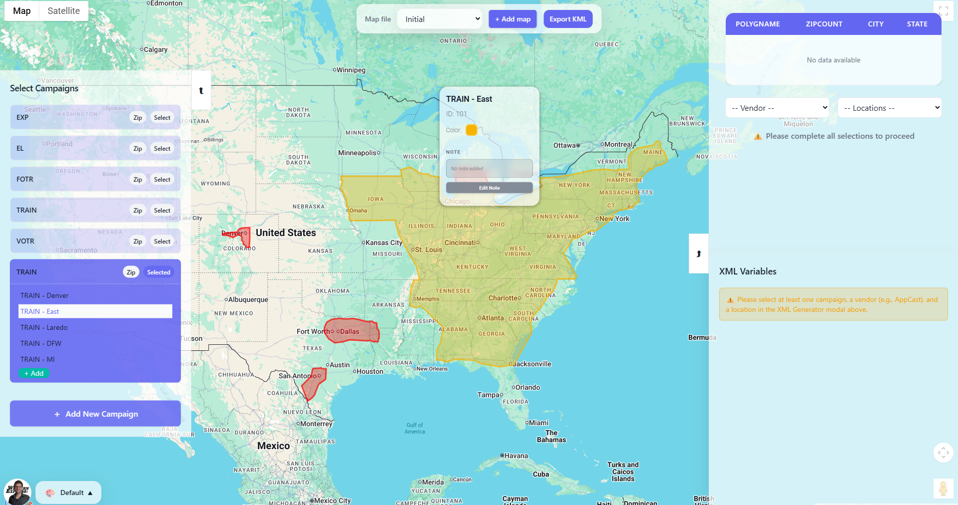Image resolution: width=958 pixels, height=505 pixels.
Task: Click the note text field
Action: (x=489, y=169)
